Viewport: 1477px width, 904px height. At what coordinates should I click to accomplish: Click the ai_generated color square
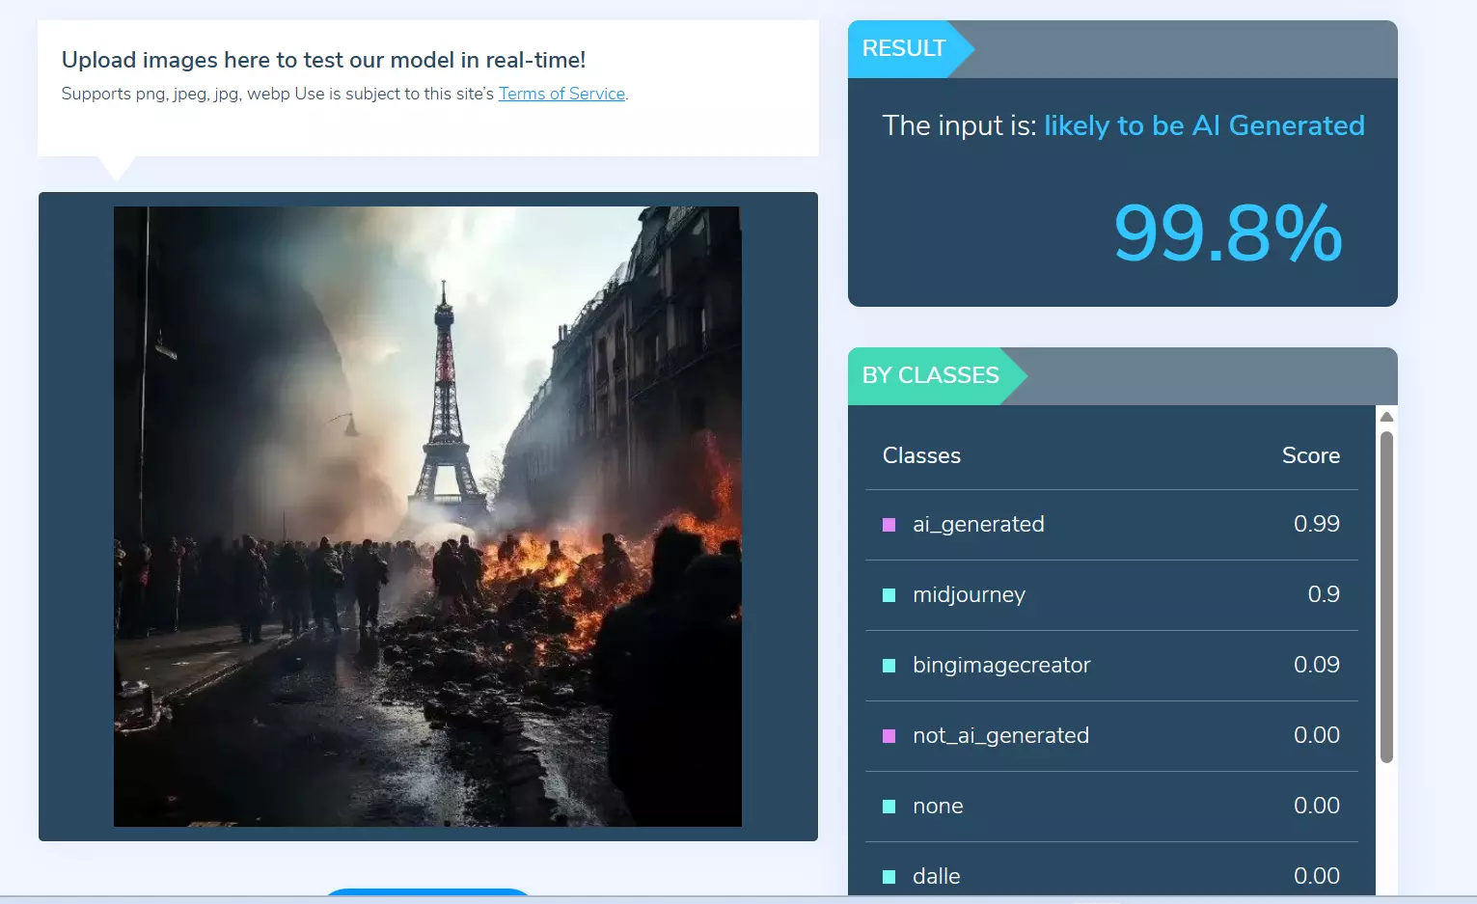889,525
